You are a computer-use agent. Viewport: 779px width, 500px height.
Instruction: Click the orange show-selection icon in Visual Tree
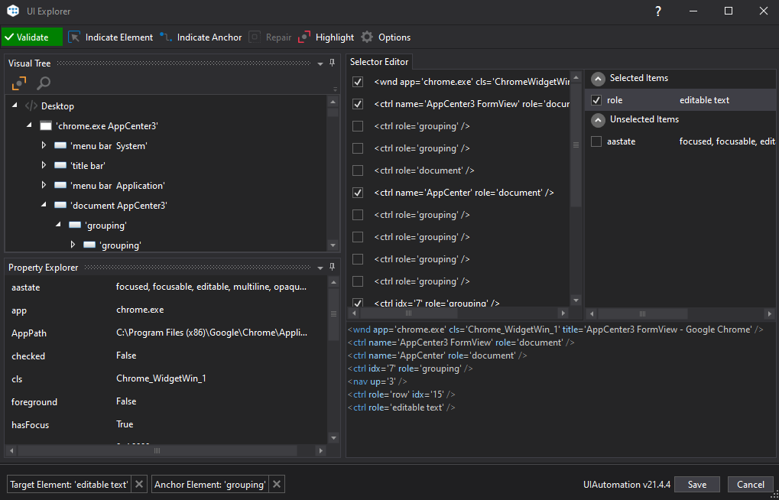coord(19,83)
